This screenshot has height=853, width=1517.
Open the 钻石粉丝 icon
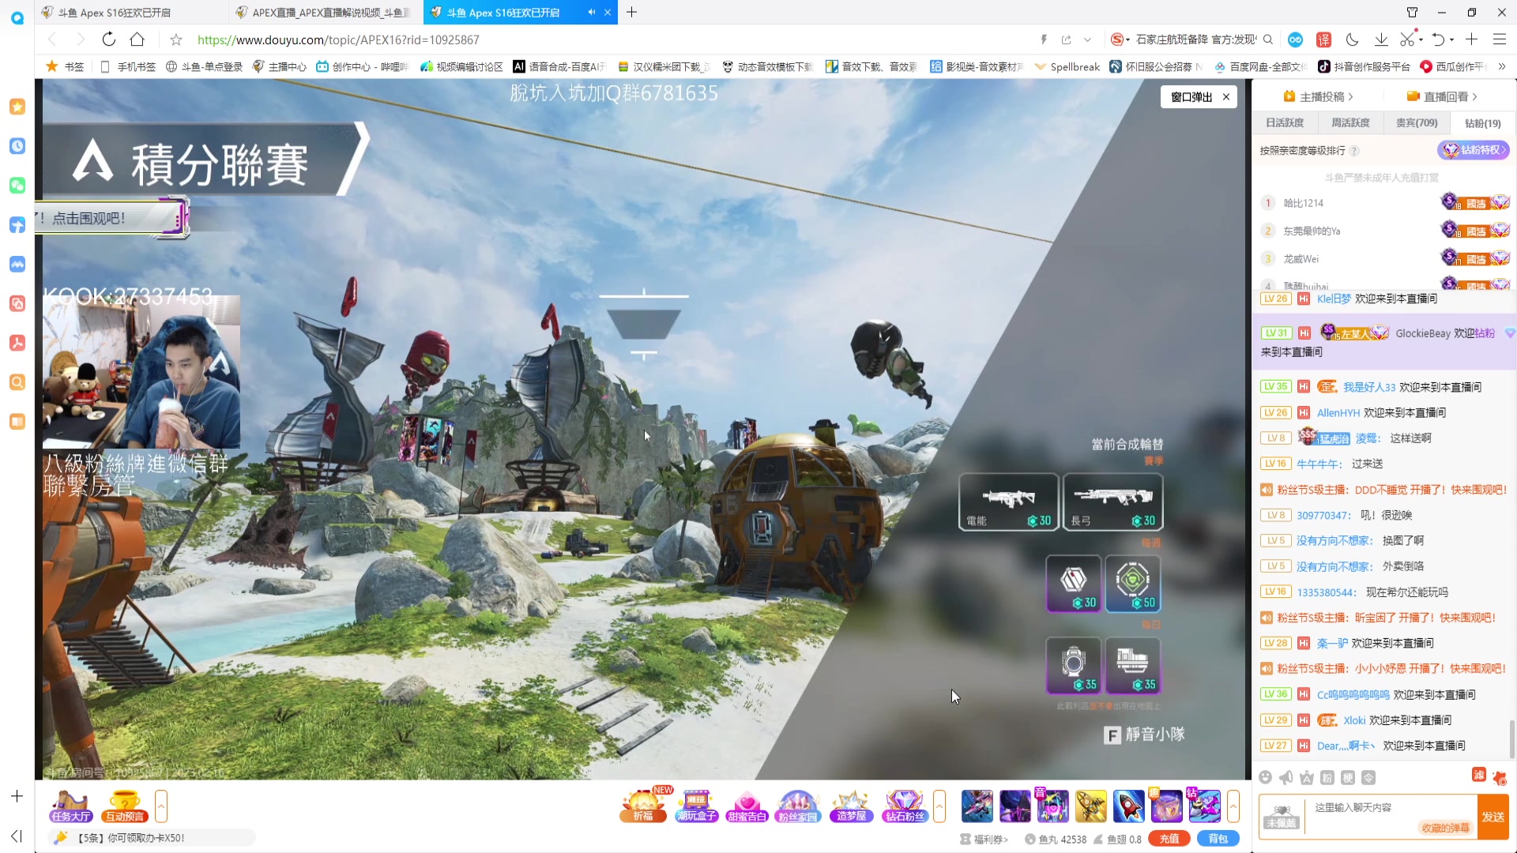coord(905,806)
